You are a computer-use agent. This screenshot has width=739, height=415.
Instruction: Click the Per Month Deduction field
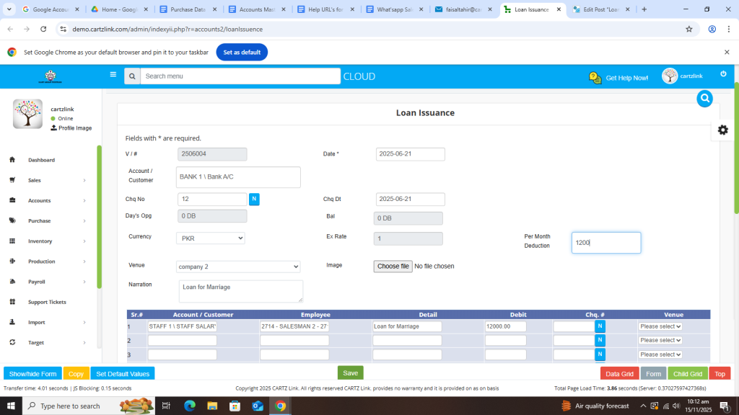(x=605, y=243)
